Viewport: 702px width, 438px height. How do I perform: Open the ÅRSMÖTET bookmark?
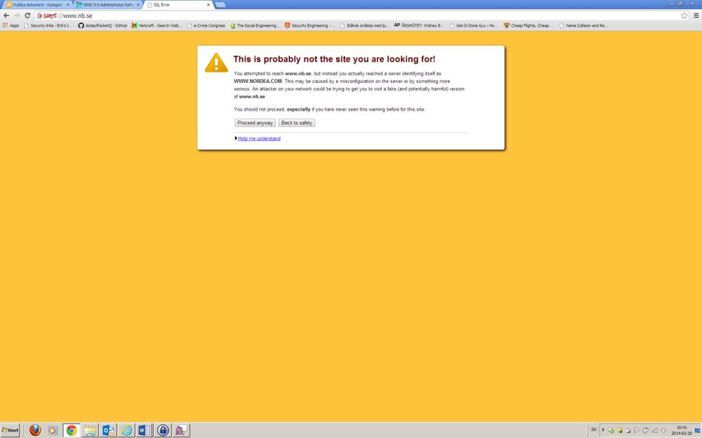coord(419,25)
